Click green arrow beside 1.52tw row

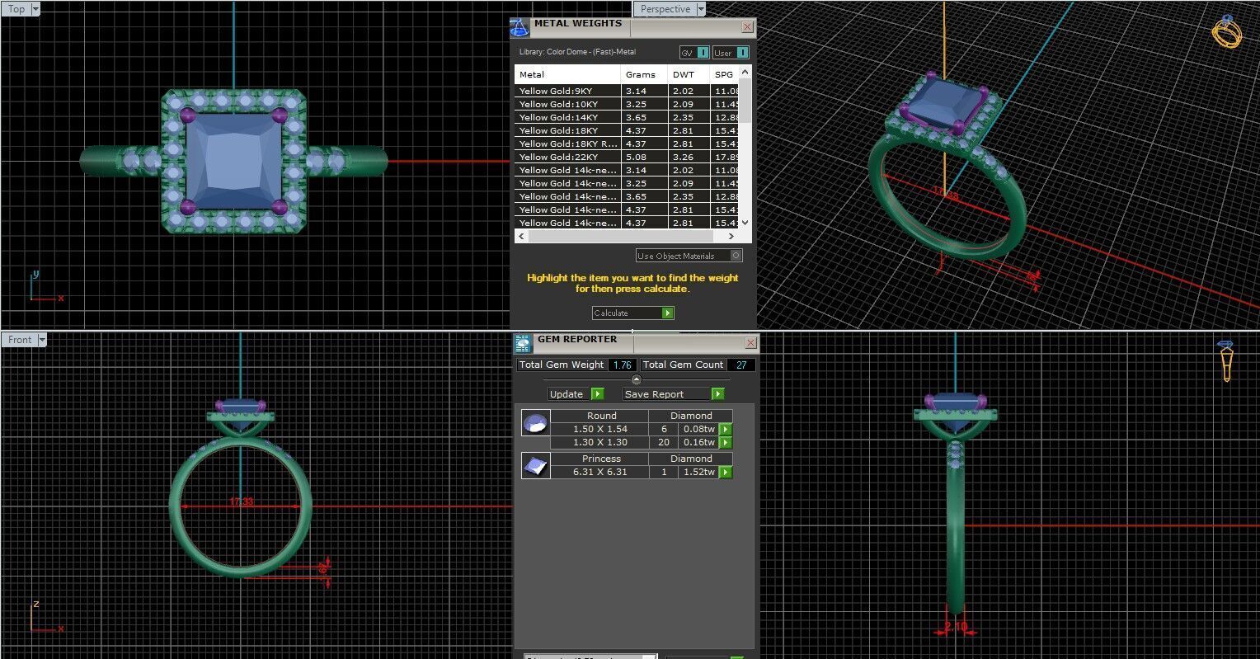[726, 473]
